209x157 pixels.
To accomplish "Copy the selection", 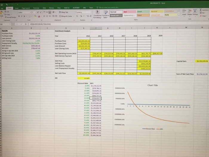I will [x=7, y=14].
